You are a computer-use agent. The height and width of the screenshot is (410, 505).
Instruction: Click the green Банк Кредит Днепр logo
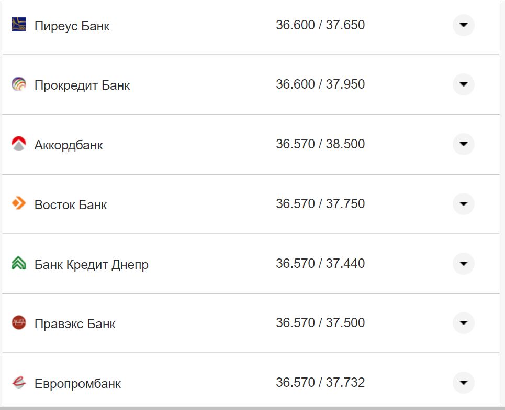[18, 264]
